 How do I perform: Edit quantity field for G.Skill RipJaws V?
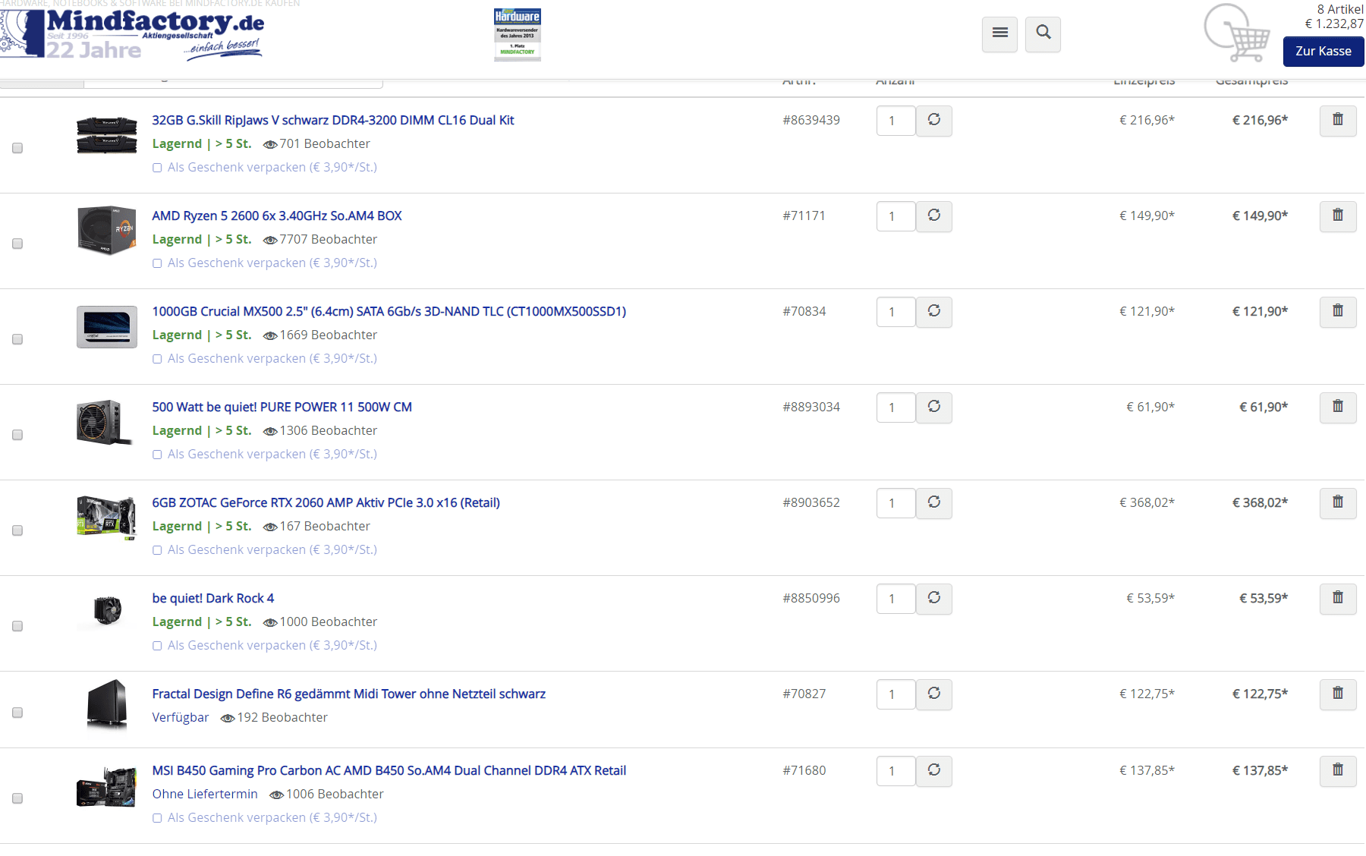point(895,121)
